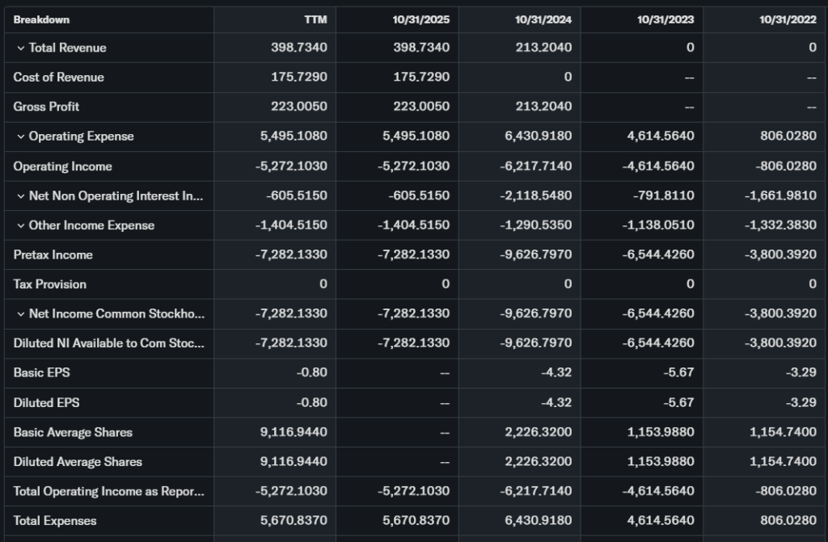This screenshot has width=828, height=542.
Task: Click the Total Expenses row label
Action: tap(54, 521)
